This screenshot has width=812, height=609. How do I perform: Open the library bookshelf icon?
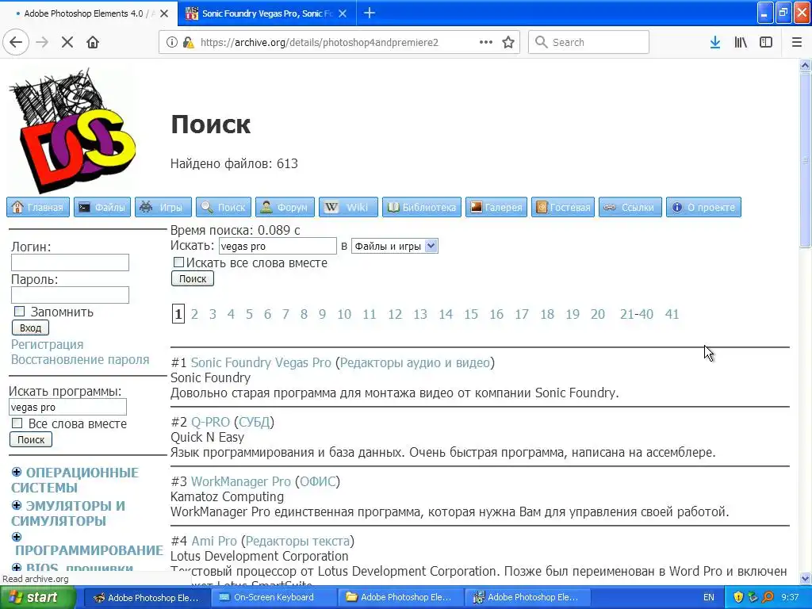click(741, 43)
